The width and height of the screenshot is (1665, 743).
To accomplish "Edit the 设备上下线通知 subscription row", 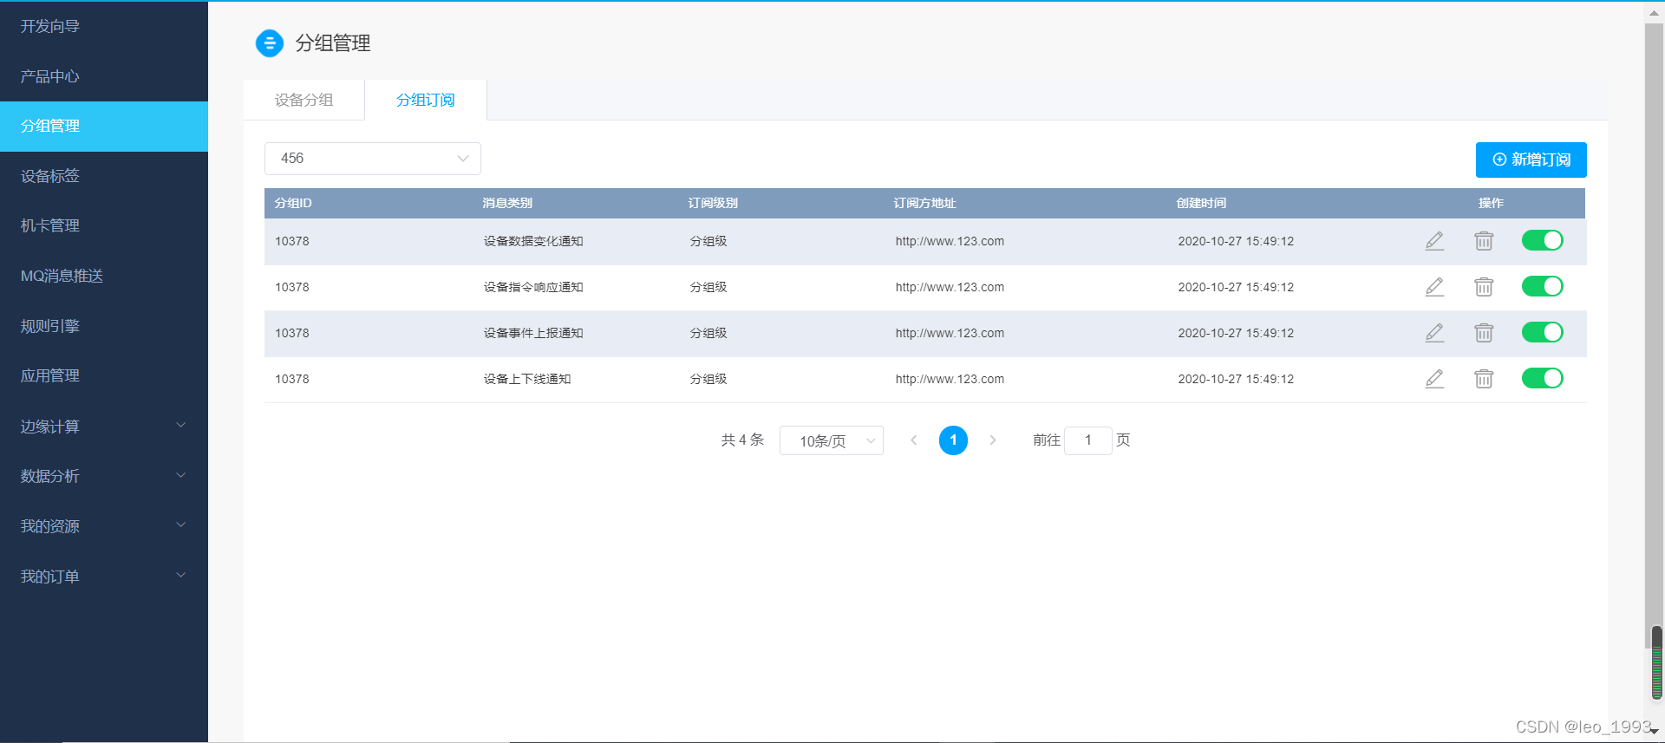I will pos(1434,379).
